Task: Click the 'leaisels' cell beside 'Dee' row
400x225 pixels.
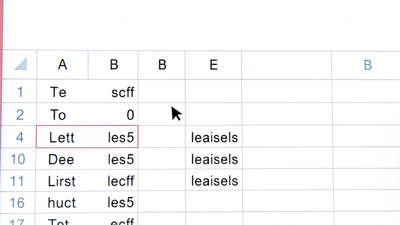Action: [214, 159]
